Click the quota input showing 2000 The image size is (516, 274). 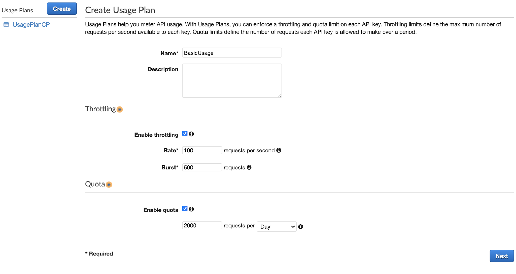202,226
